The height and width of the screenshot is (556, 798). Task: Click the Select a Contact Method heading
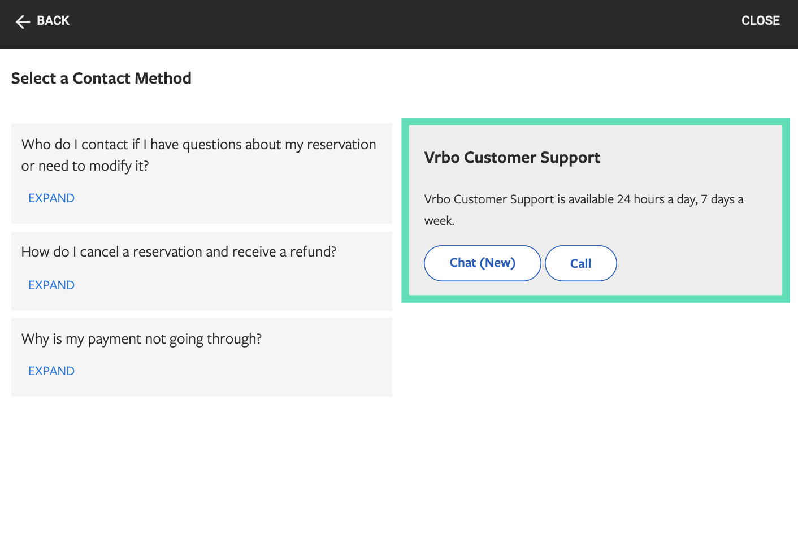coord(101,78)
